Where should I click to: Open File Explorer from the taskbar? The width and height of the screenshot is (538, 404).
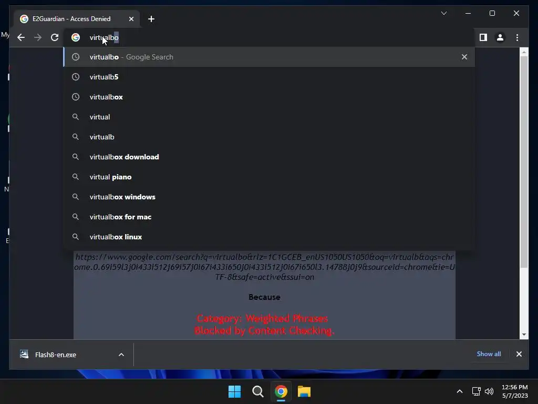[304, 391]
